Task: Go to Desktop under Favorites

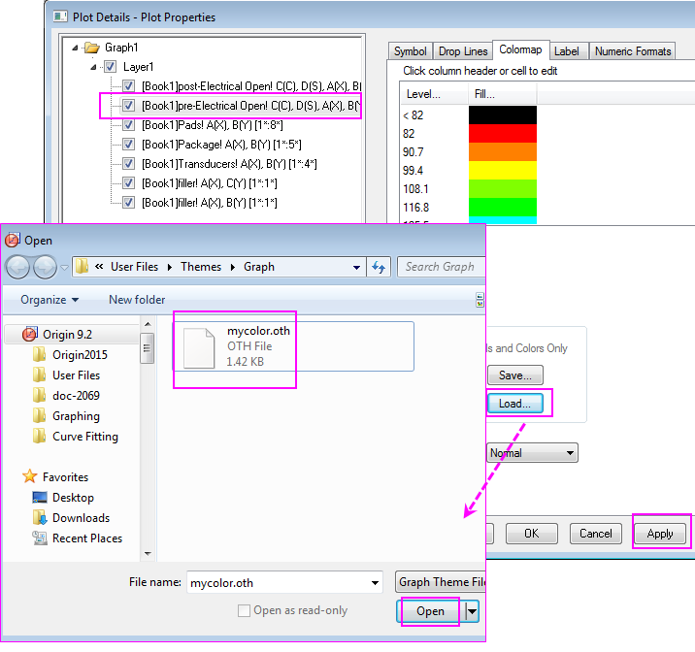Action: 73,497
